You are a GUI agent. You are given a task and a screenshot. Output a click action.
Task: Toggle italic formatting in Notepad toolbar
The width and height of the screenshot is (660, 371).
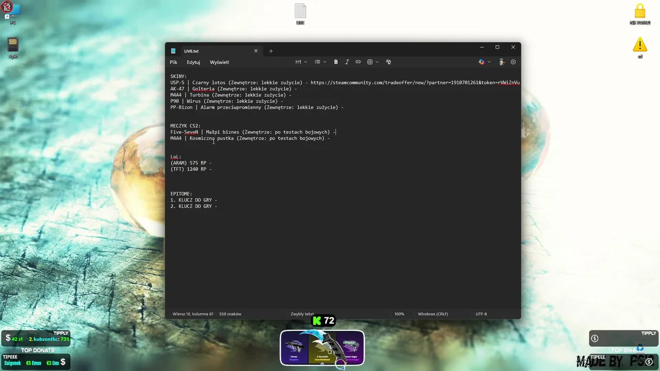pos(347,62)
